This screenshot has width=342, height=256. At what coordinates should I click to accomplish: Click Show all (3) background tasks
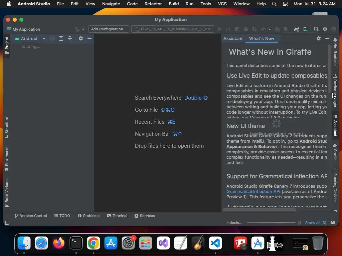[316, 223]
